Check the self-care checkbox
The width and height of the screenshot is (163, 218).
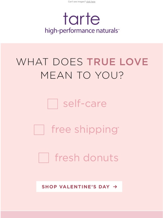tap(53, 104)
